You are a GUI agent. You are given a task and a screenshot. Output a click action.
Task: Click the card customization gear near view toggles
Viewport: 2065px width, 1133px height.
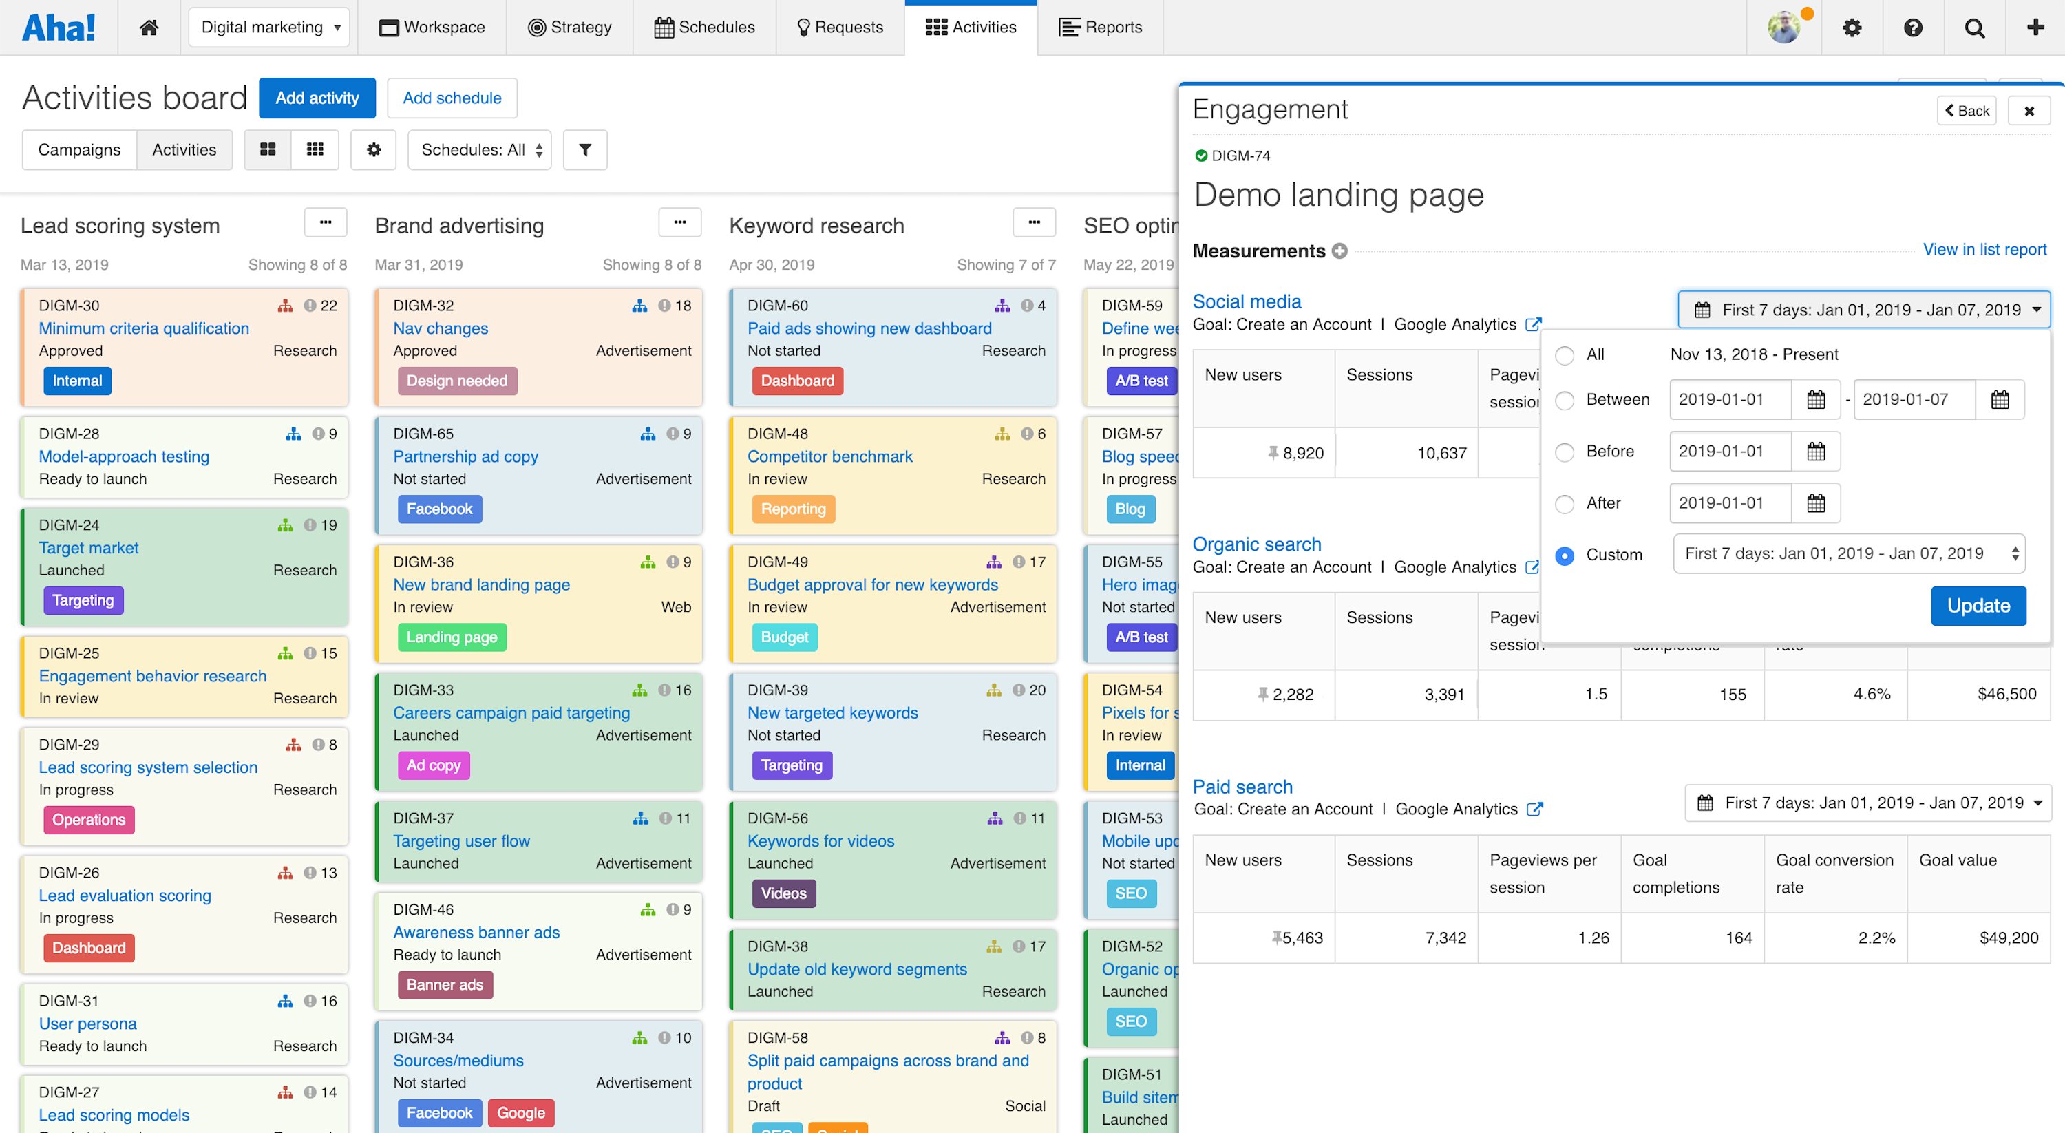tap(373, 150)
